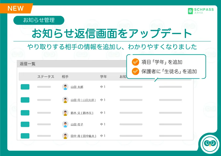This screenshot has width=221, height=156.
Task: Open the 山田 母 (山田太郎) link
Action: point(83,100)
